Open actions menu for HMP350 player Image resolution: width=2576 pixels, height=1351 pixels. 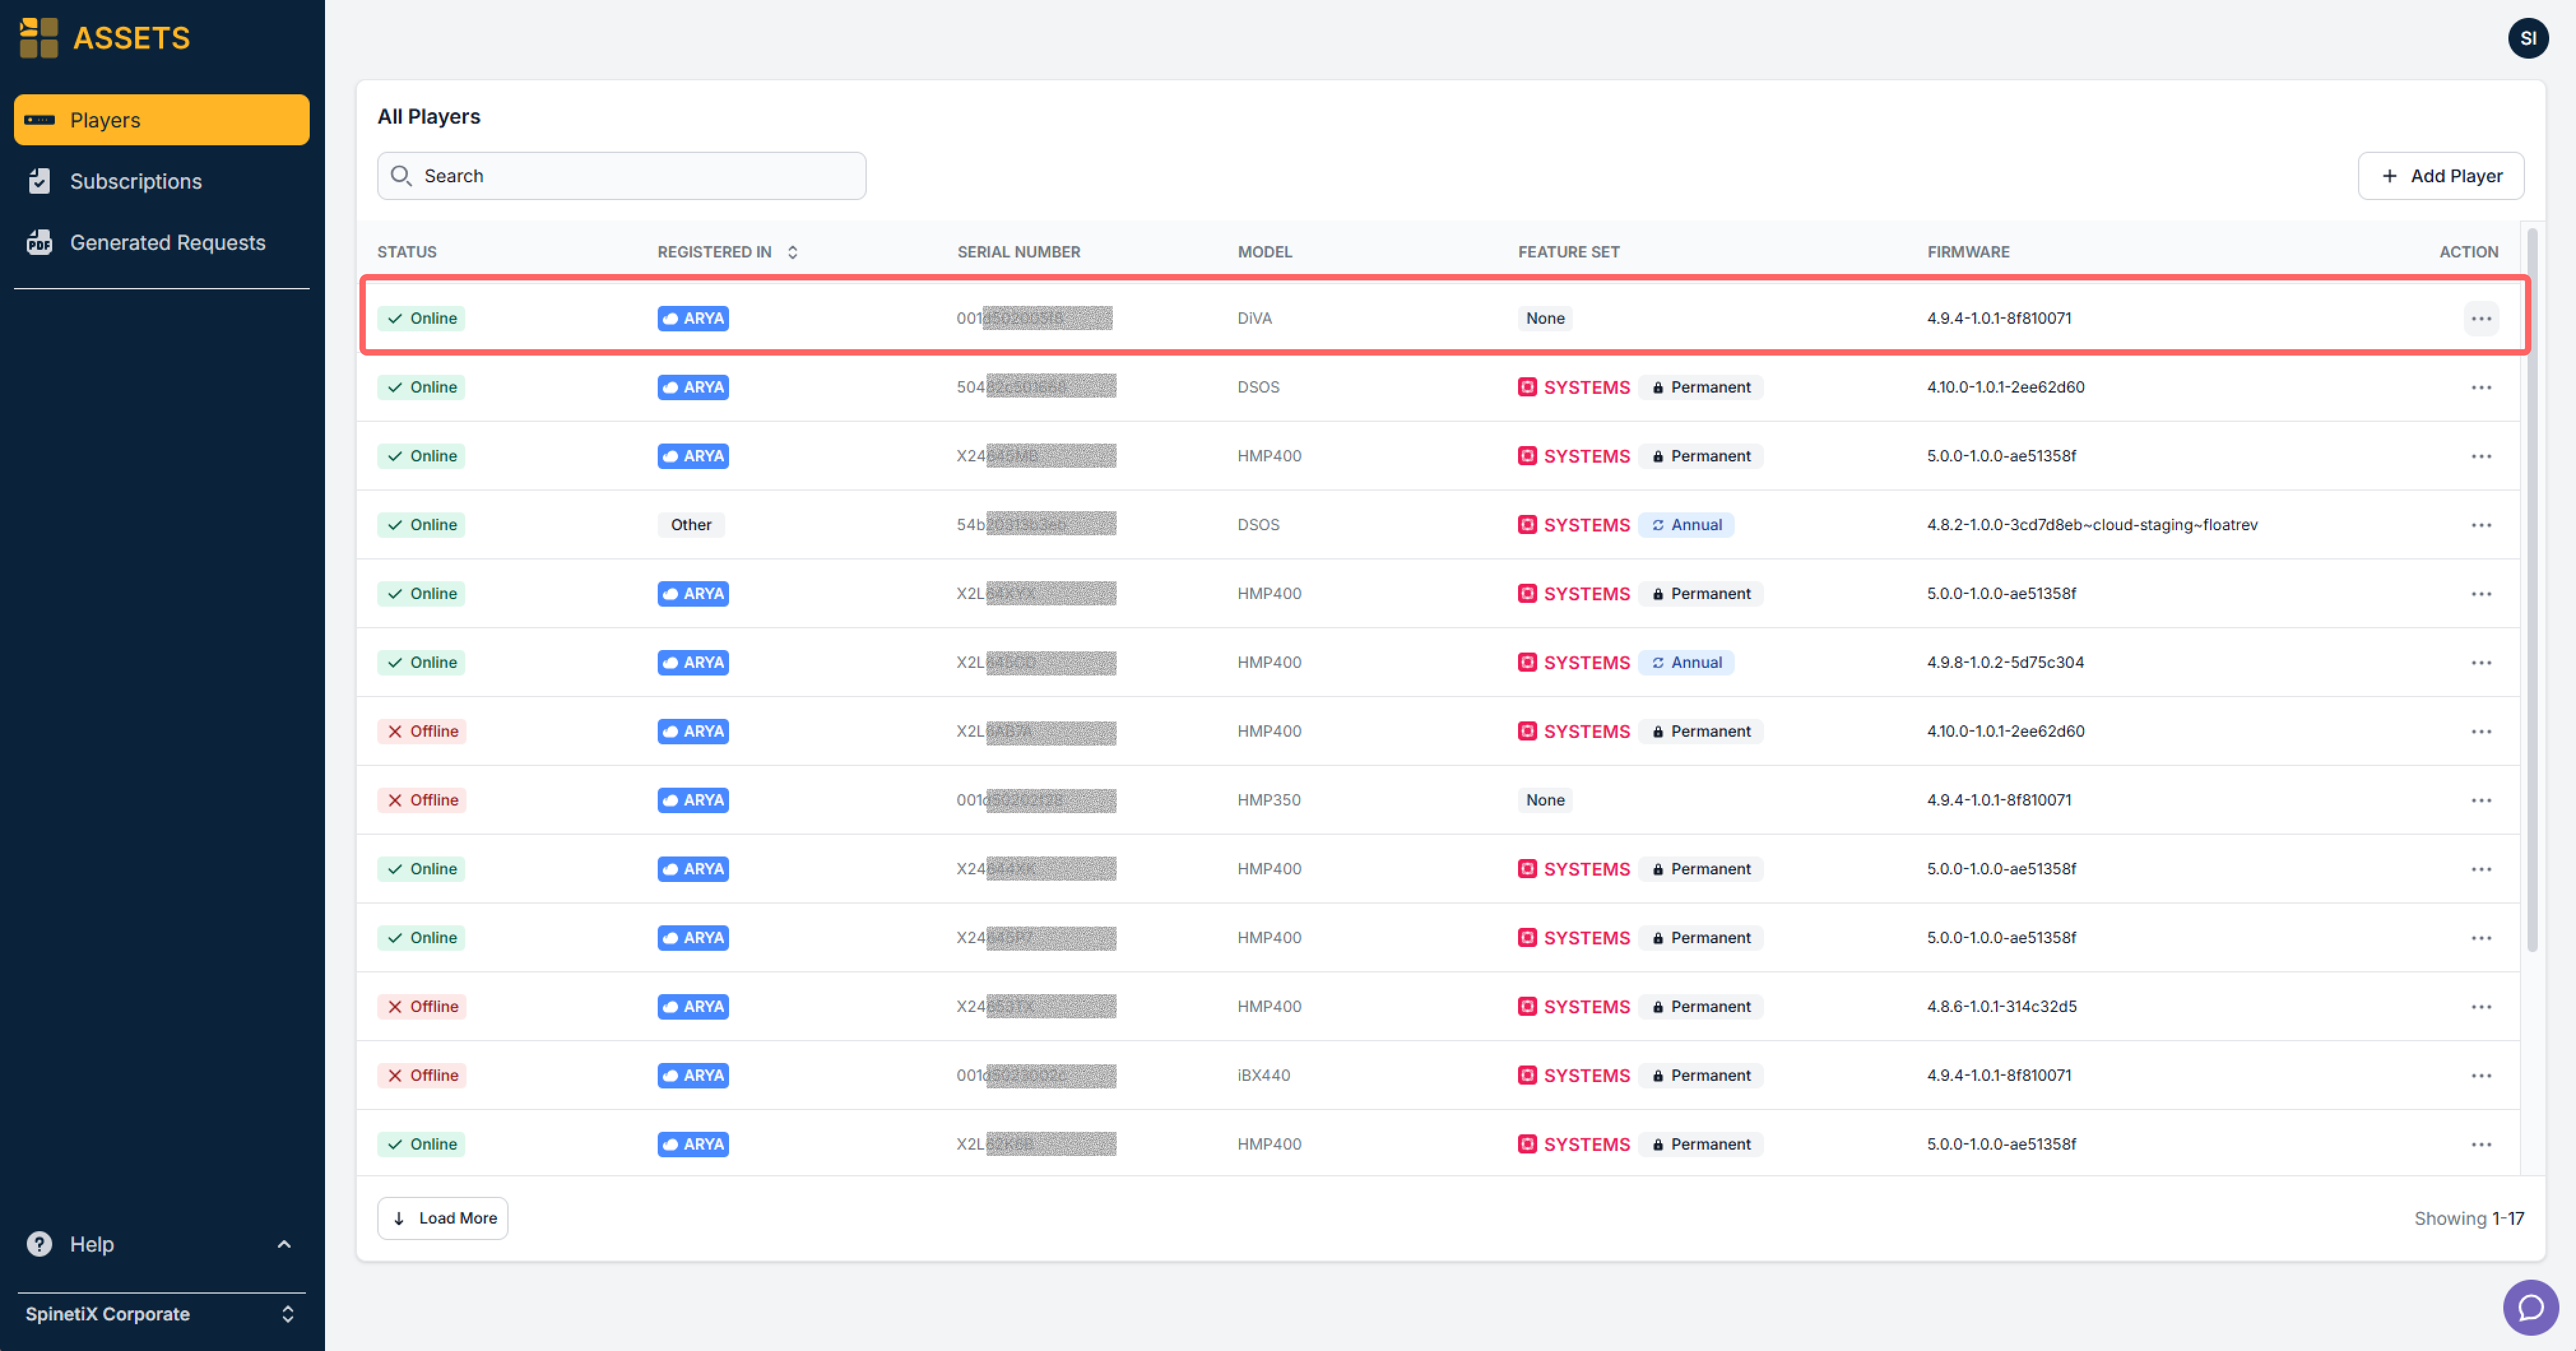(x=2481, y=800)
